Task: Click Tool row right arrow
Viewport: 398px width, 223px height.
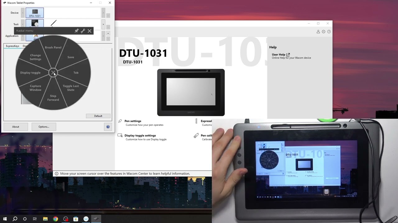Action: click(103, 24)
